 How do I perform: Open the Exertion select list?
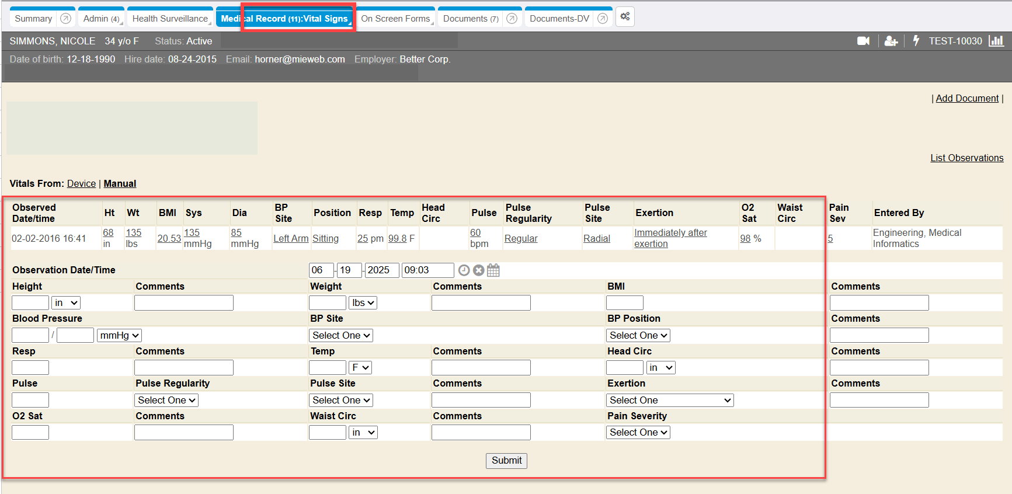tap(670, 401)
